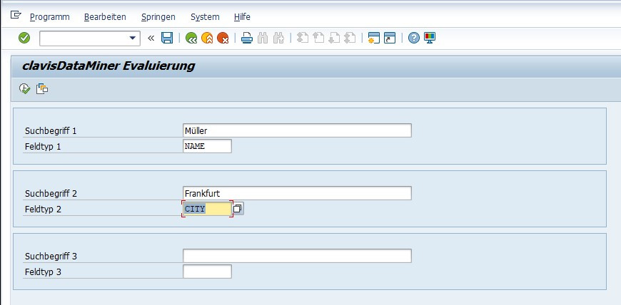The height and width of the screenshot is (305, 621).
Task: Click the Save diskette icon
Action: (167, 38)
